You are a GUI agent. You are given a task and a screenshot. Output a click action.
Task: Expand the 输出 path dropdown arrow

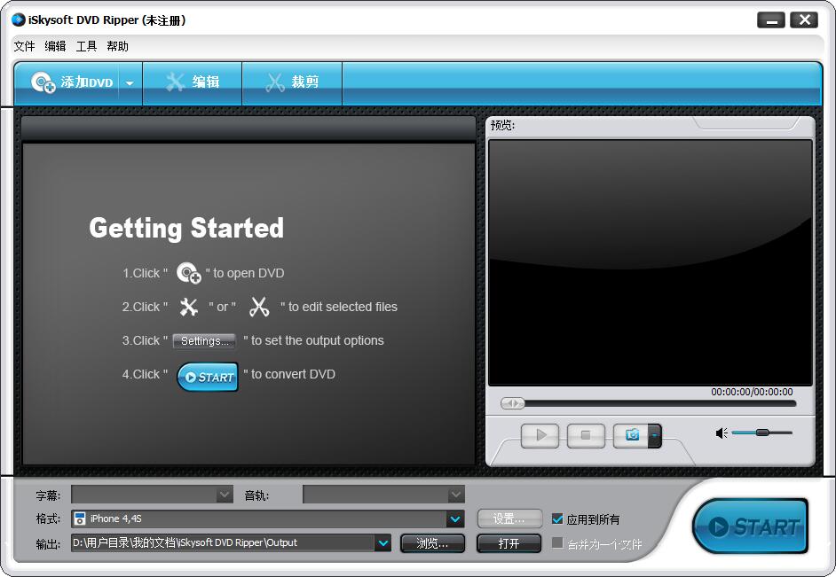coord(383,543)
